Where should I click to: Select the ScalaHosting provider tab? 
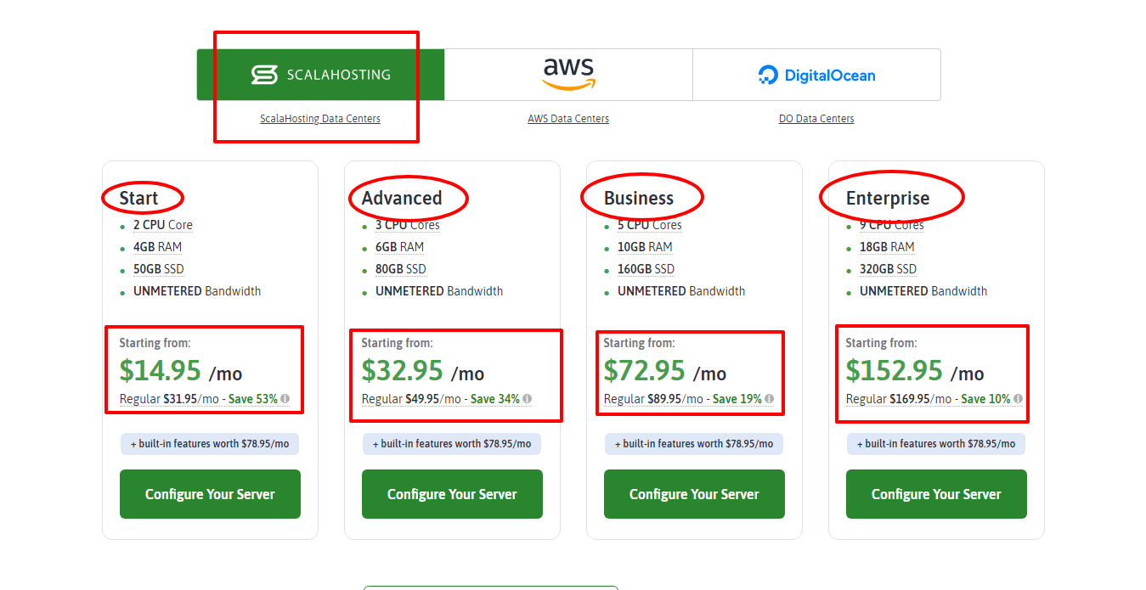pos(321,75)
